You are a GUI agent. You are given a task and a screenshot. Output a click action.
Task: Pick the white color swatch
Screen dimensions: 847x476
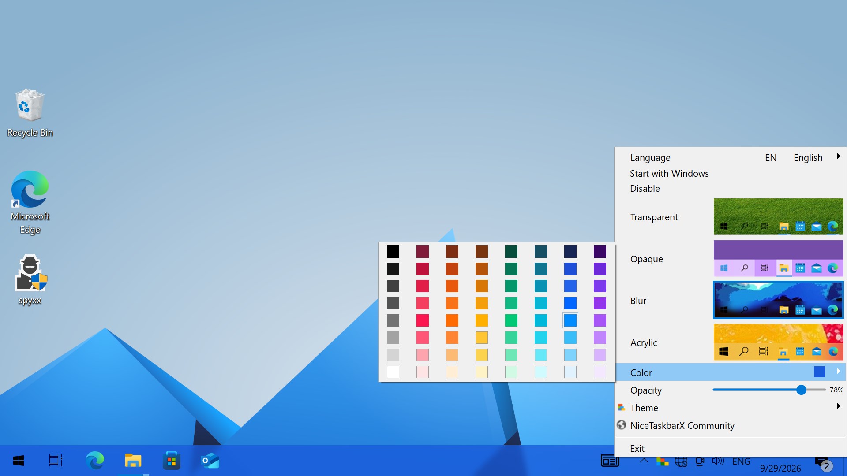coord(393,372)
